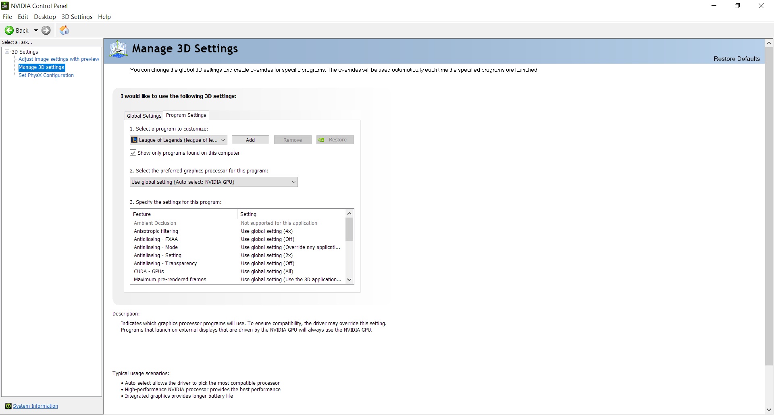Go to Home via house icon
Screen dimensions: 774x415
64,30
